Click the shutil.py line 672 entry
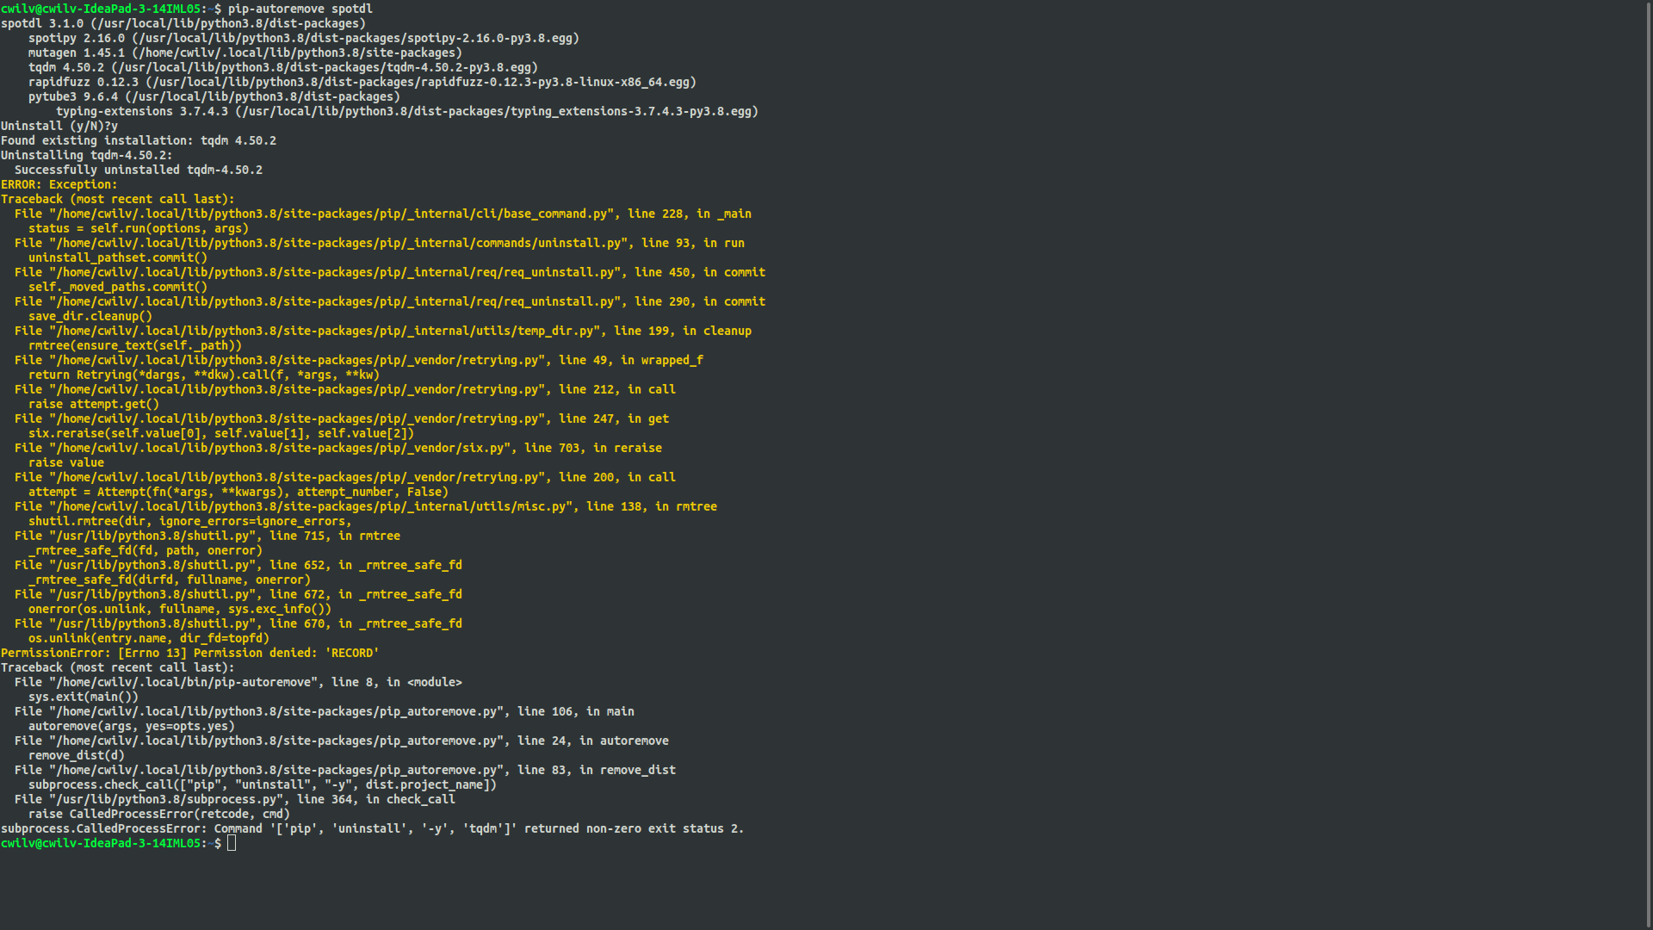 click(238, 594)
